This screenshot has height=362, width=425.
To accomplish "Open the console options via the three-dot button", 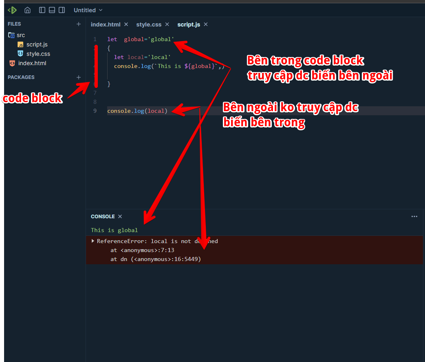I will click(414, 216).
